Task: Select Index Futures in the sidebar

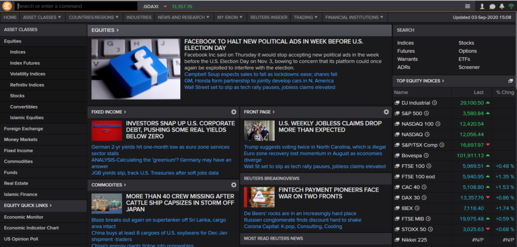Action: tap(25, 63)
